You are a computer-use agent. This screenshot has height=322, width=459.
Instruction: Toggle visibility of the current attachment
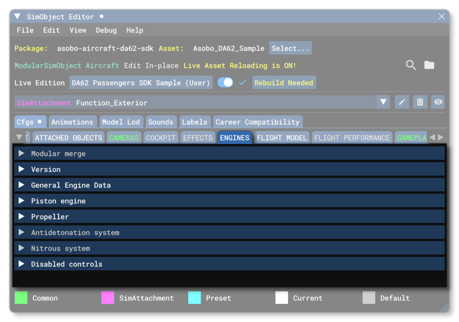pos(437,102)
